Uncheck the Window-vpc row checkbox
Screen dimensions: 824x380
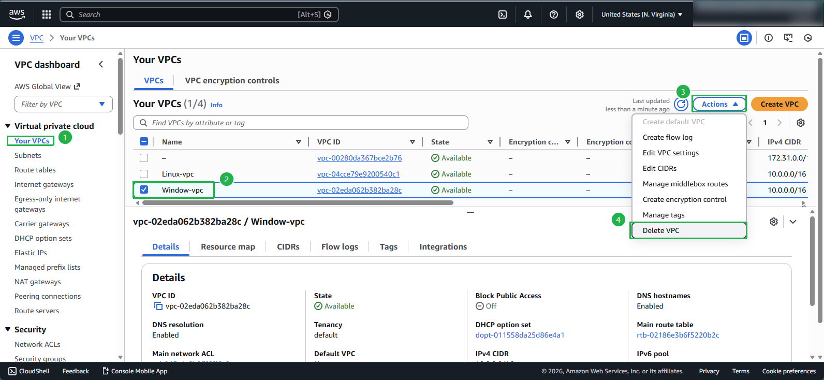coord(144,190)
